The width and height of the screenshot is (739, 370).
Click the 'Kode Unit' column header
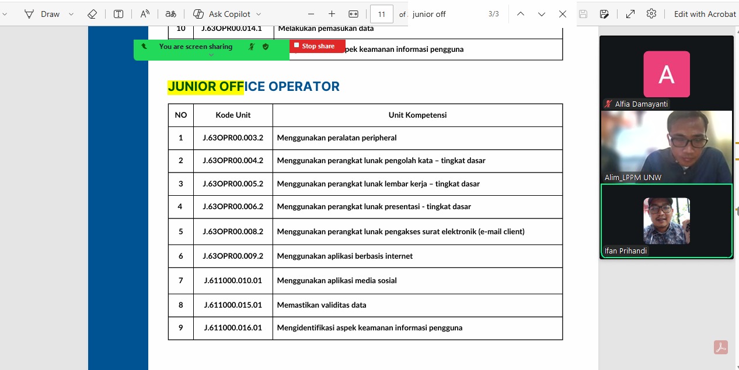233,115
